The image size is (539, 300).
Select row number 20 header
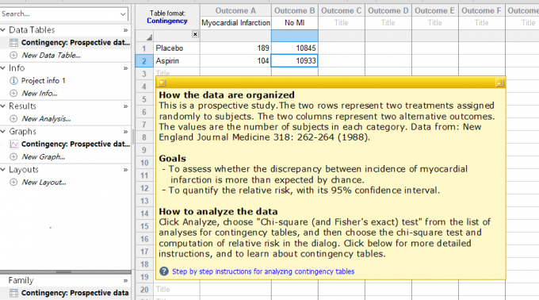(144, 290)
